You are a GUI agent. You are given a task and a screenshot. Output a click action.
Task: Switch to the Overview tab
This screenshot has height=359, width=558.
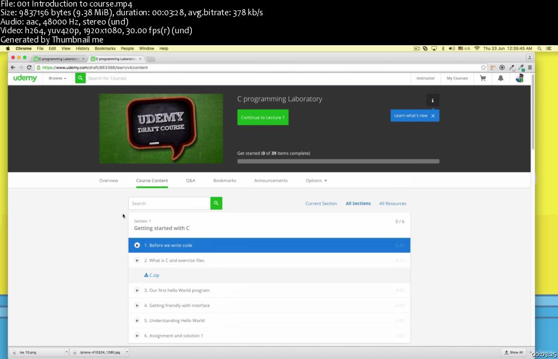[108, 180]
